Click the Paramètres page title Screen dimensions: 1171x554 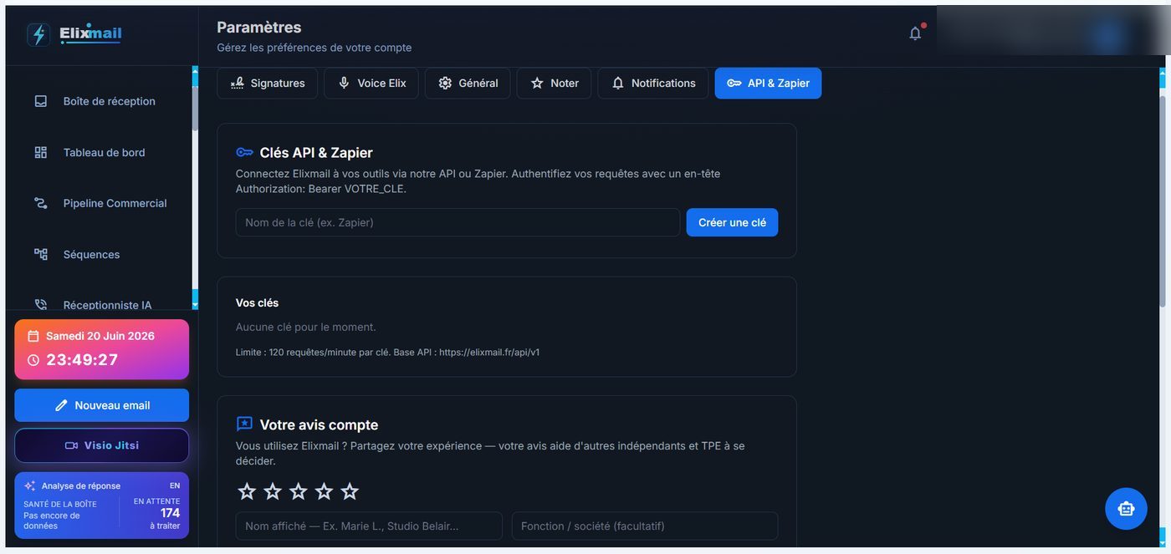(259, 28)
